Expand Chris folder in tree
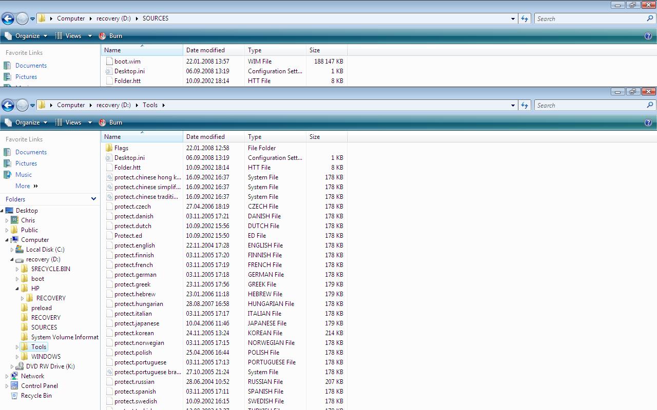The image size is (657, 410). point(7,220)
